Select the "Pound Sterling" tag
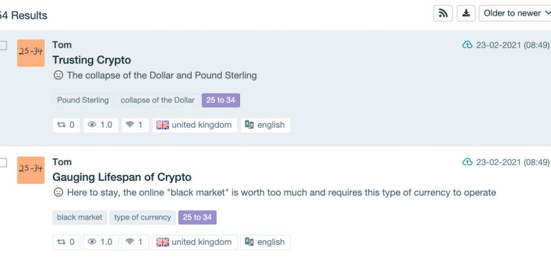The width and height of the screenshot is (551, 262). pyautogui.click(x=83, y=100)
